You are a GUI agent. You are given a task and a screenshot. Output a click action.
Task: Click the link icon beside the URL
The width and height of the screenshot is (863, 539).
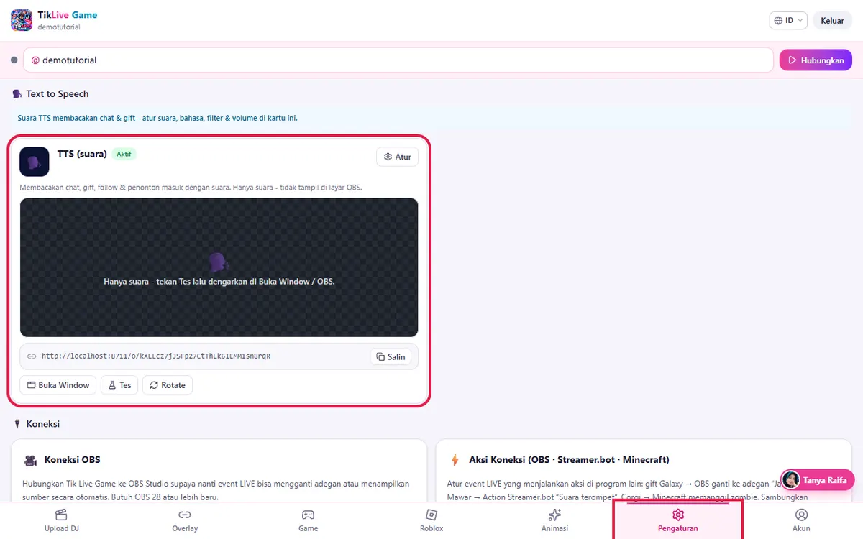pyautogui.click(x=32, y=356)
